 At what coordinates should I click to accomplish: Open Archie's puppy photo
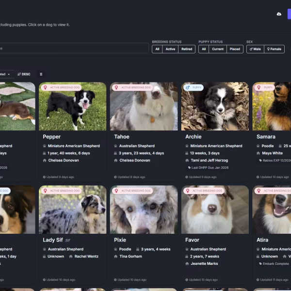215,106
